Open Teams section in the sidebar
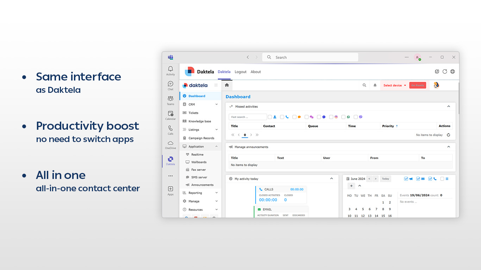The image size is (481, 270). pyautogui.click(x=170, y=101)
